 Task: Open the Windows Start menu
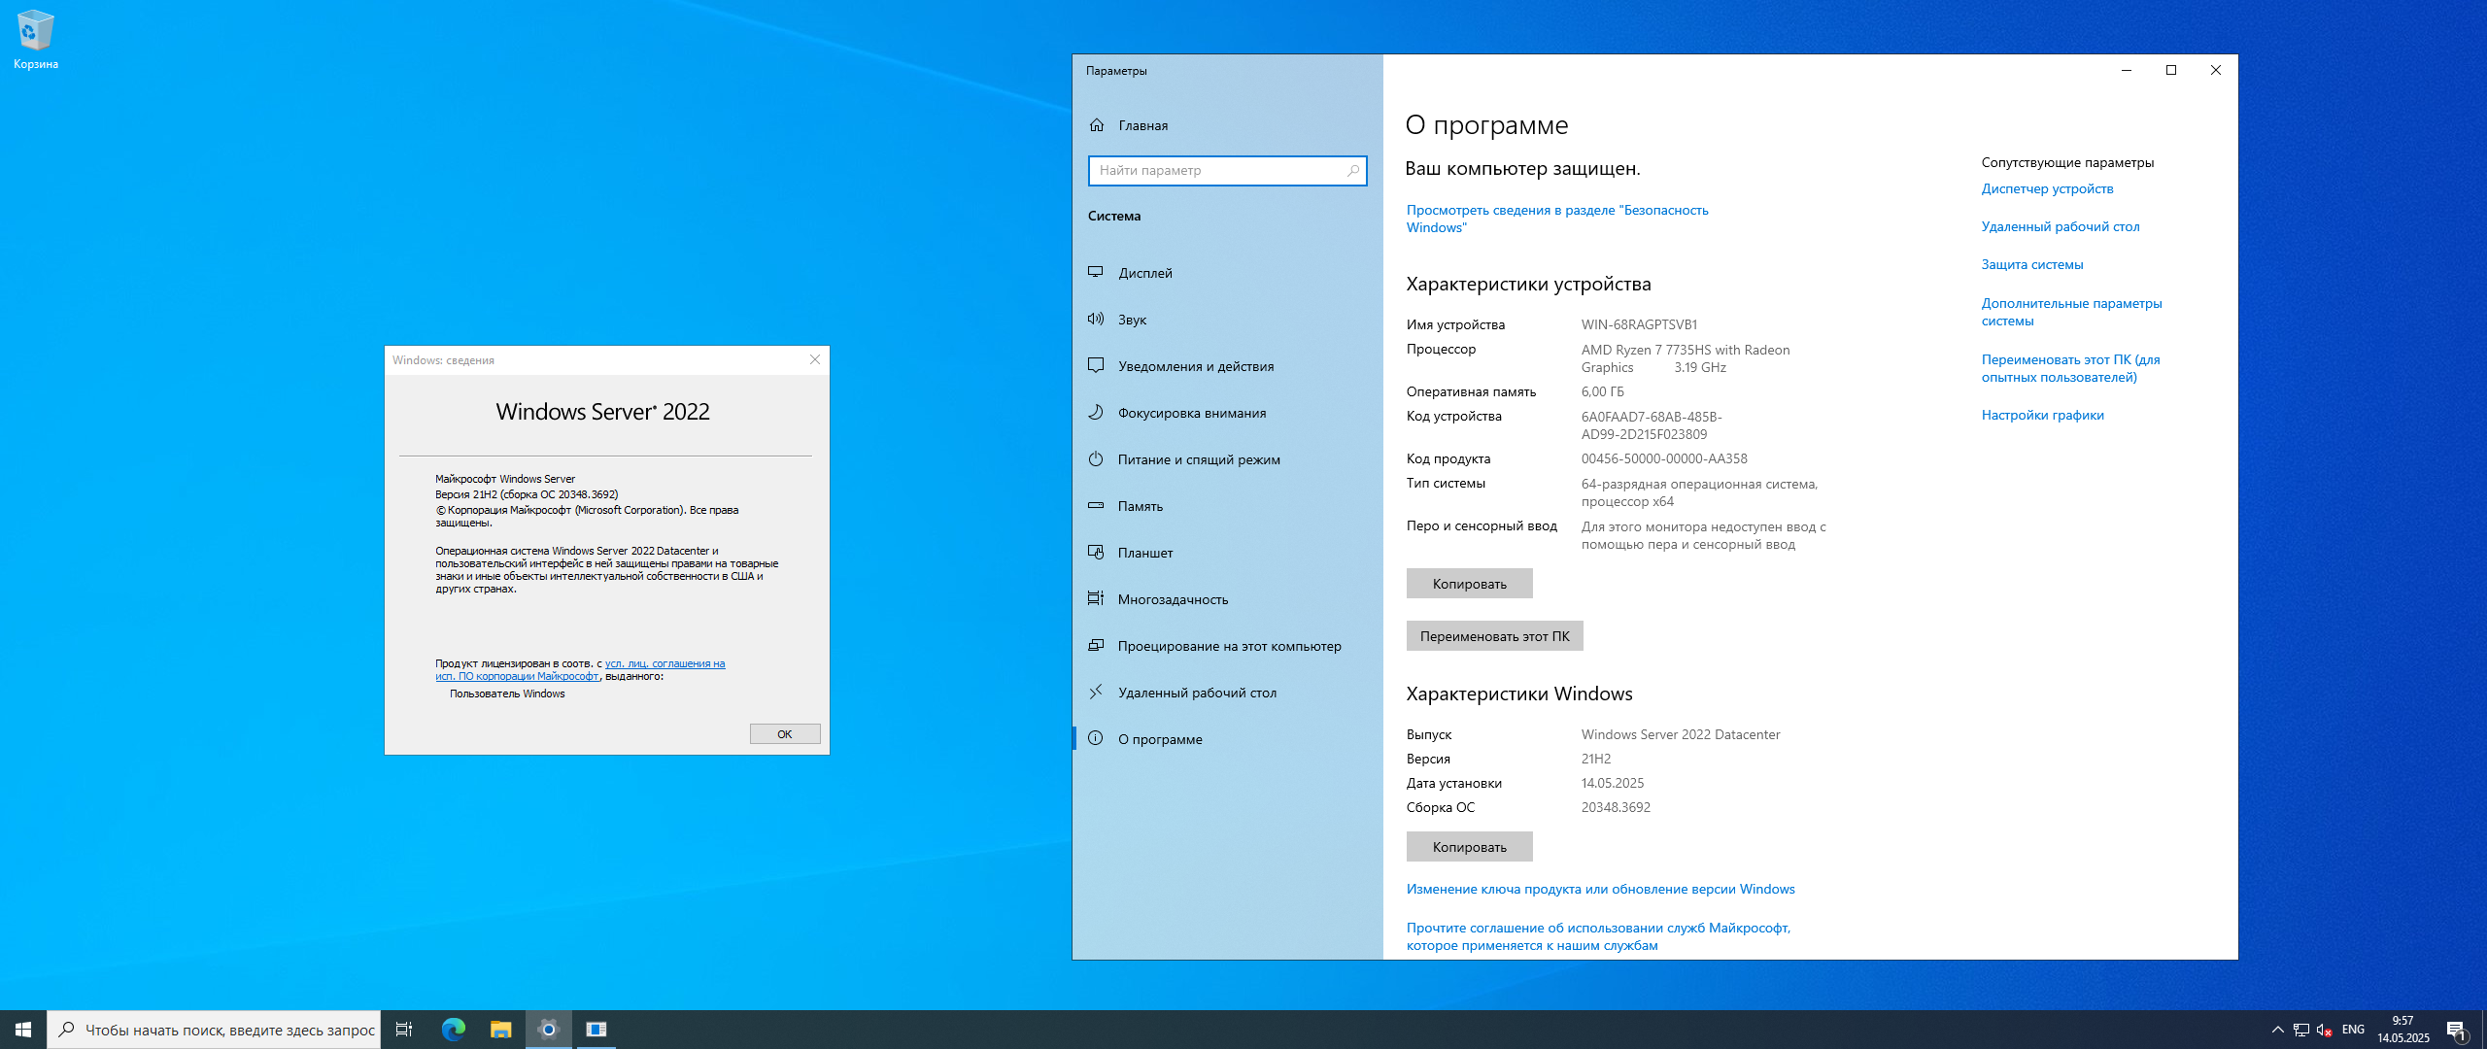23,1030
